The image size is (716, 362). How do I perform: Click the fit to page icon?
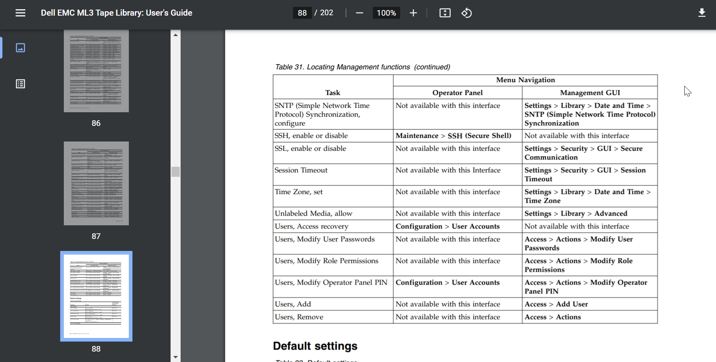(x=445, y=13)
